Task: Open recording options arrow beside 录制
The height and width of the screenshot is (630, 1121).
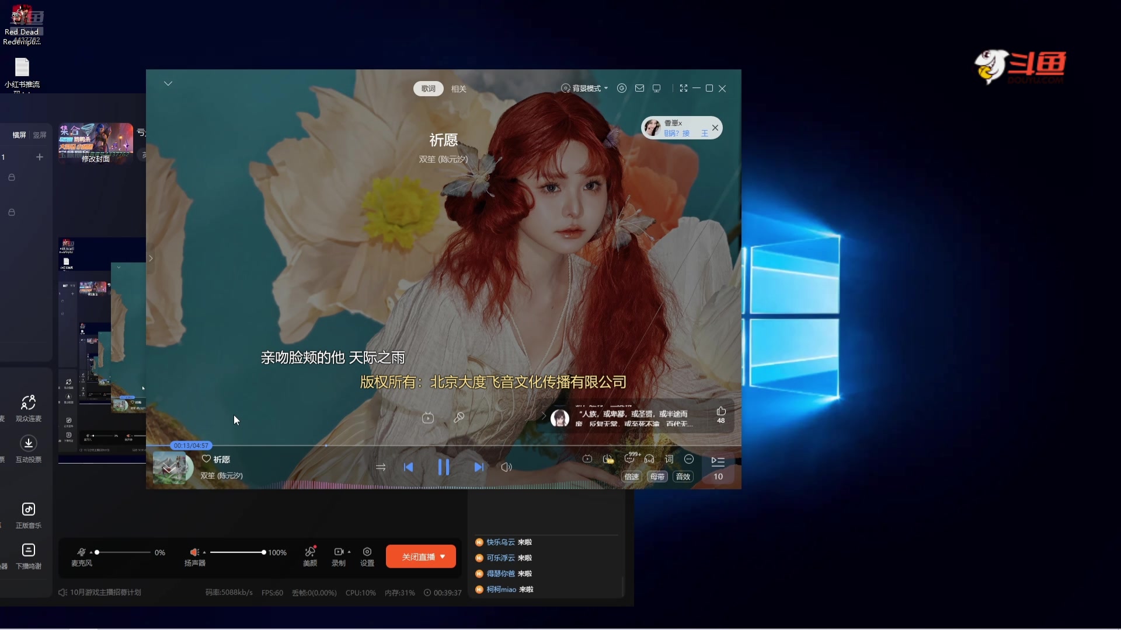Action: [349, 552]
